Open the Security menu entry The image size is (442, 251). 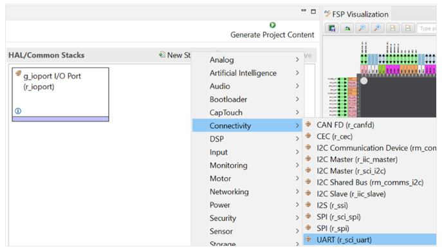(247, 218)
